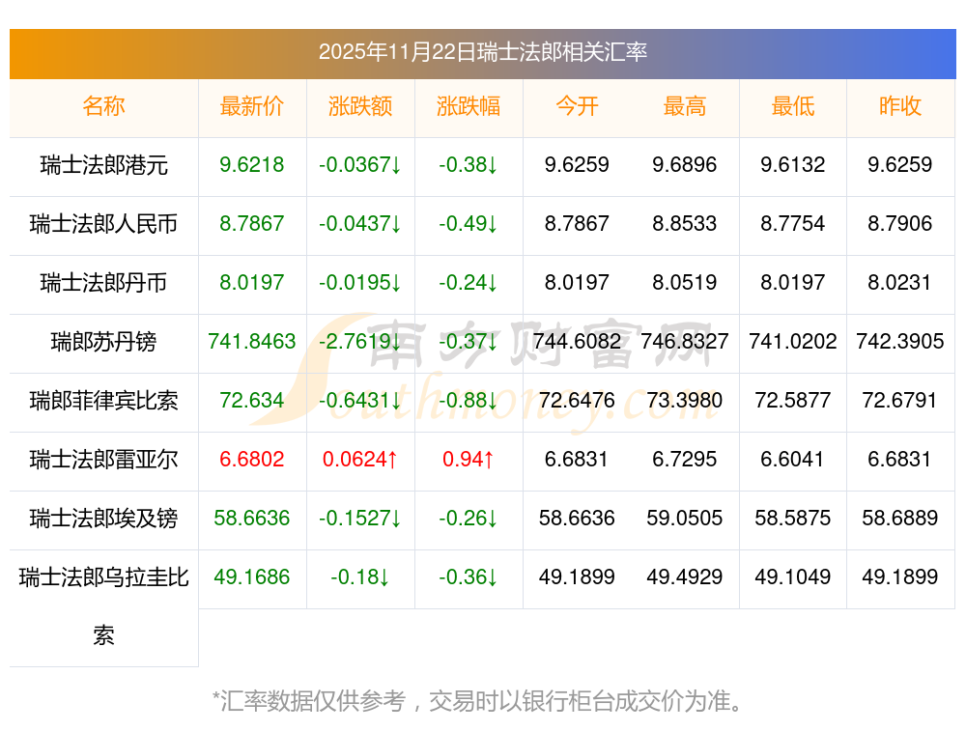
Task: Click the title 2025年11月22日瑞士法郎相关汇率
Action: [482, 52]
